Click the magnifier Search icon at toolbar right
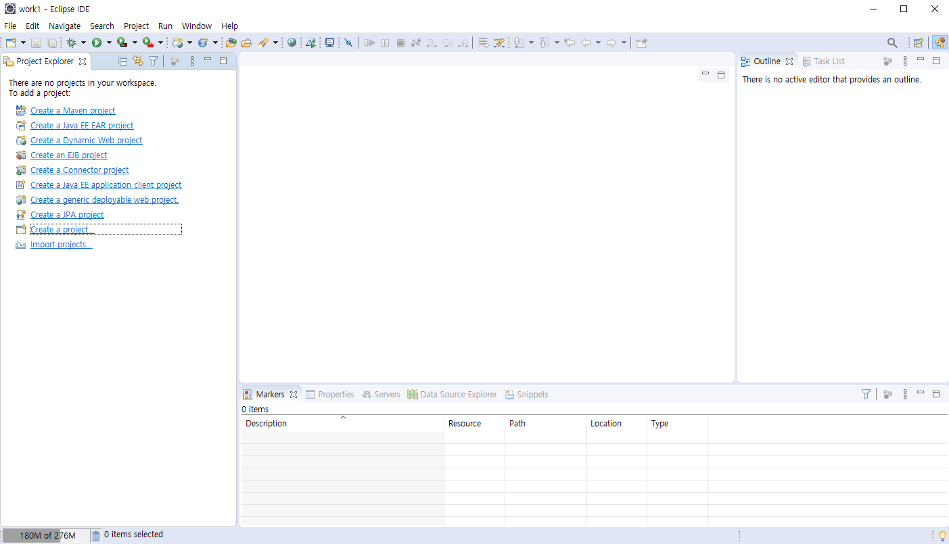 [892, 43]
